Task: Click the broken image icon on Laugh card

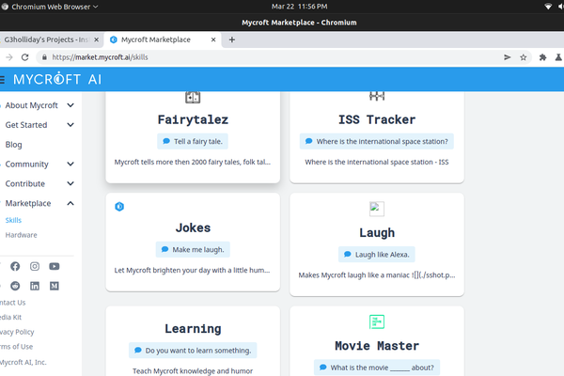Action: pos(377,209)
